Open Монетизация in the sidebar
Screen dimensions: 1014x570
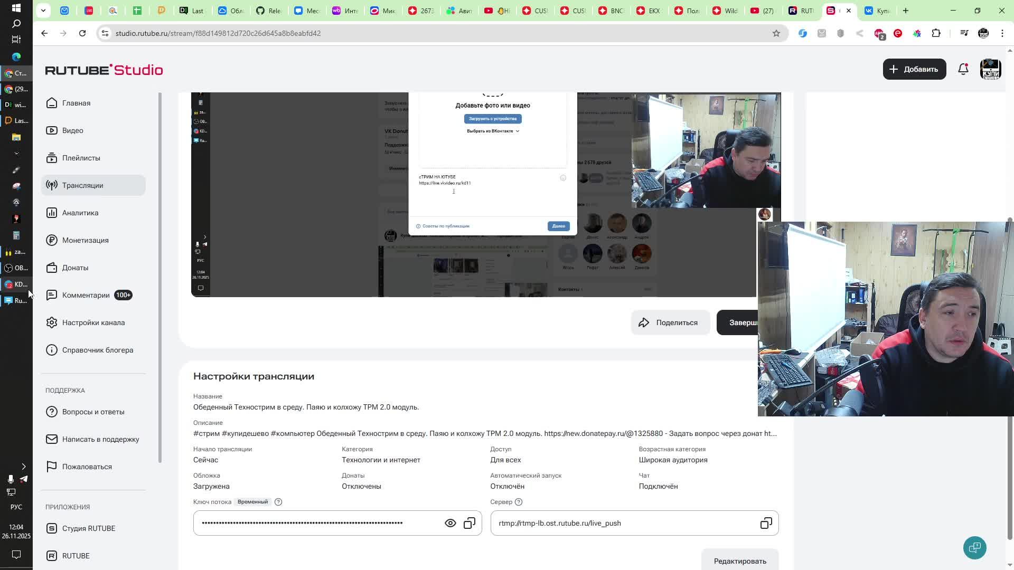point(85,240)
